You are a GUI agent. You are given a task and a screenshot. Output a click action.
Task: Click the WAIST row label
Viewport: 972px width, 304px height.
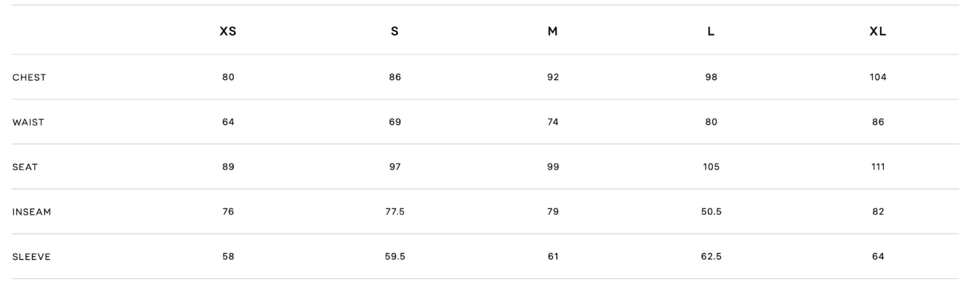(29, 122)
